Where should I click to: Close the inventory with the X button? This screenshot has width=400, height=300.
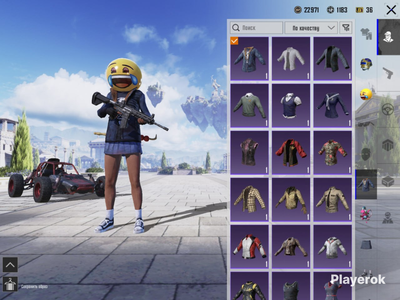(x=391, y=10)
